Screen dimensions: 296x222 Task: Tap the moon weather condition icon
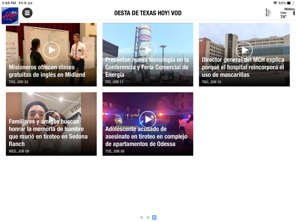tap(268, 13)
